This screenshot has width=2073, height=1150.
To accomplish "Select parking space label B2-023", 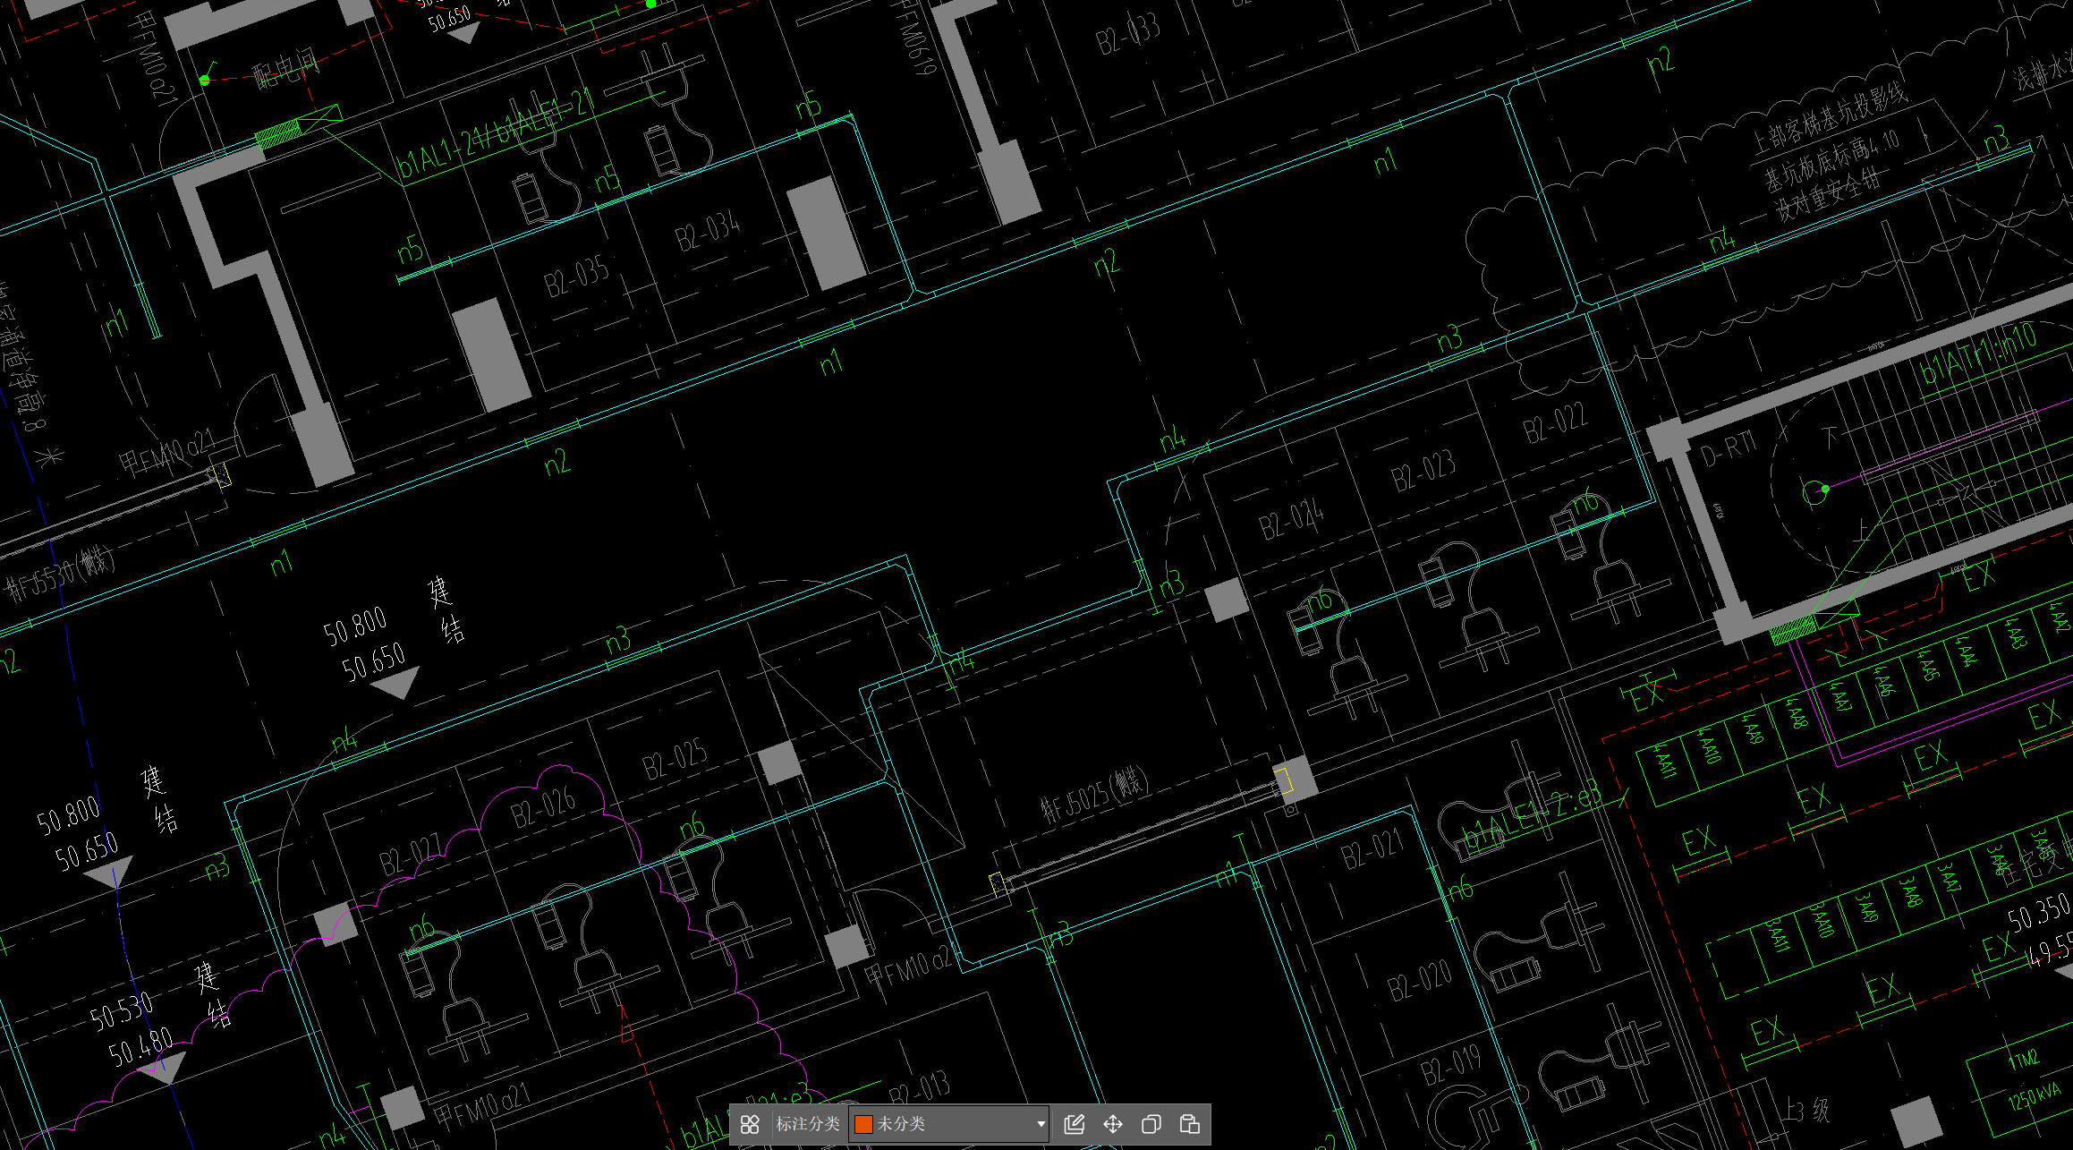I will point(1423,471).
